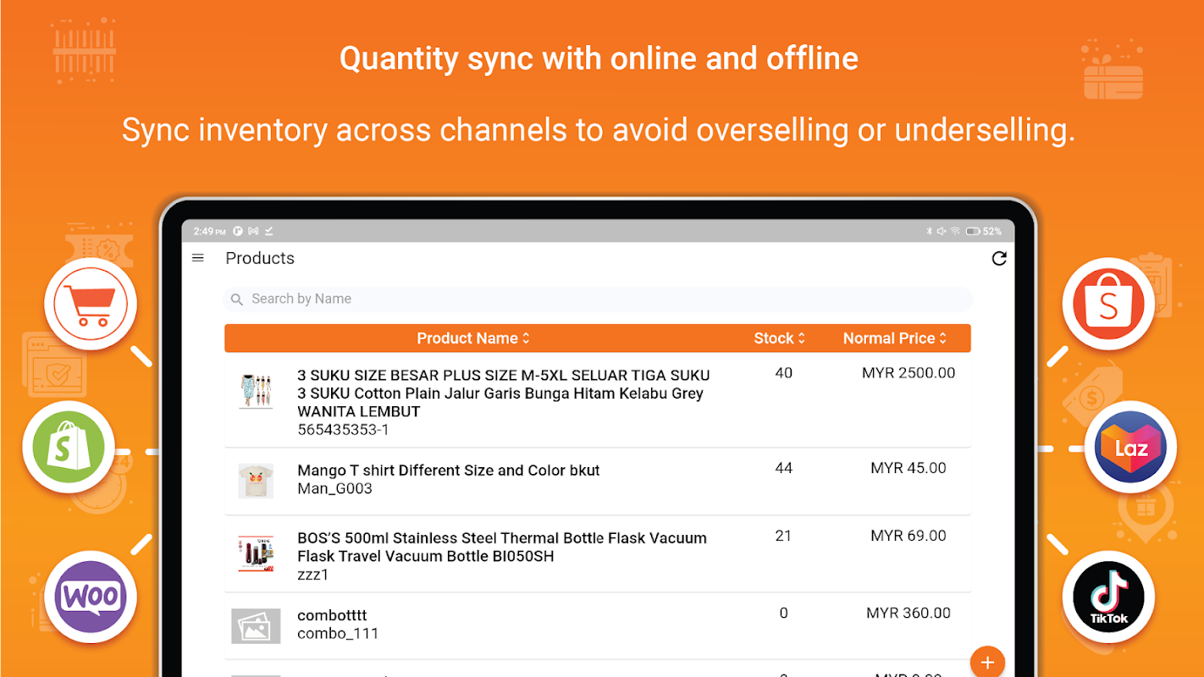The image size is (1204, 677).
Task: Tap the orange add product button
Action: pyautogui.click(x=987, y=662)
